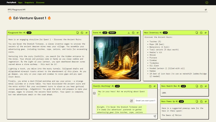This screenshot has height=122, width=216.
Task: Click the right flame icon after Ed-Venture Quest 1
Action: point(49,18)
